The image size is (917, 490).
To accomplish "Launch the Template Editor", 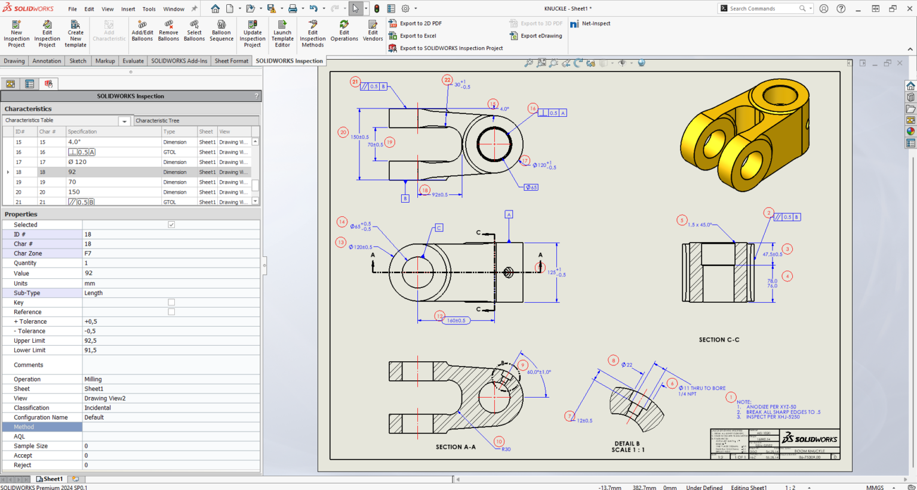I will click(x=282, y=33).
